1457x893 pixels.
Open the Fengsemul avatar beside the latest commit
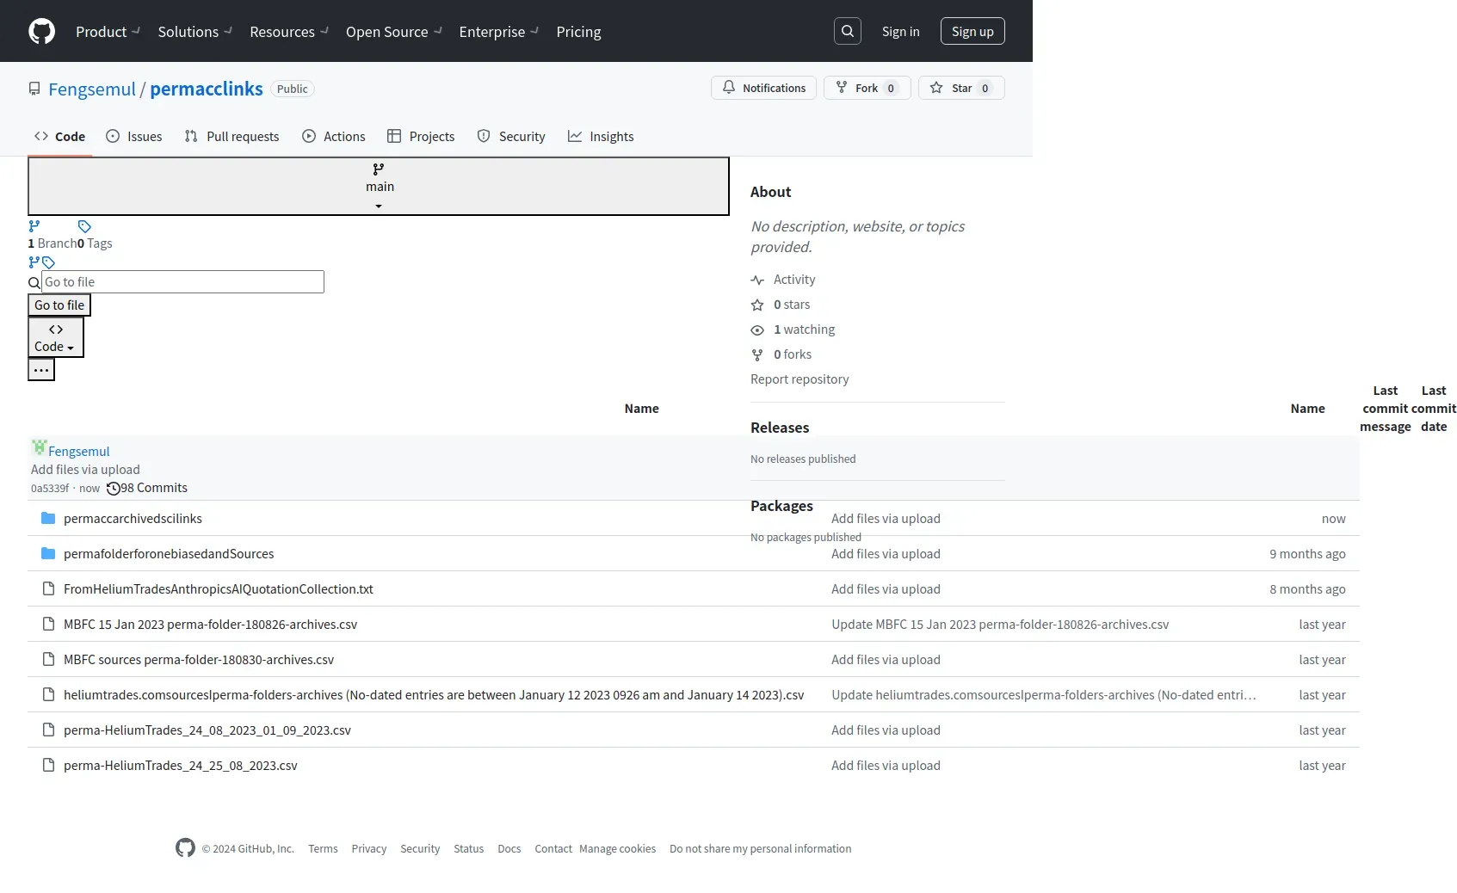pyautogui.click(x=39, y=447)
